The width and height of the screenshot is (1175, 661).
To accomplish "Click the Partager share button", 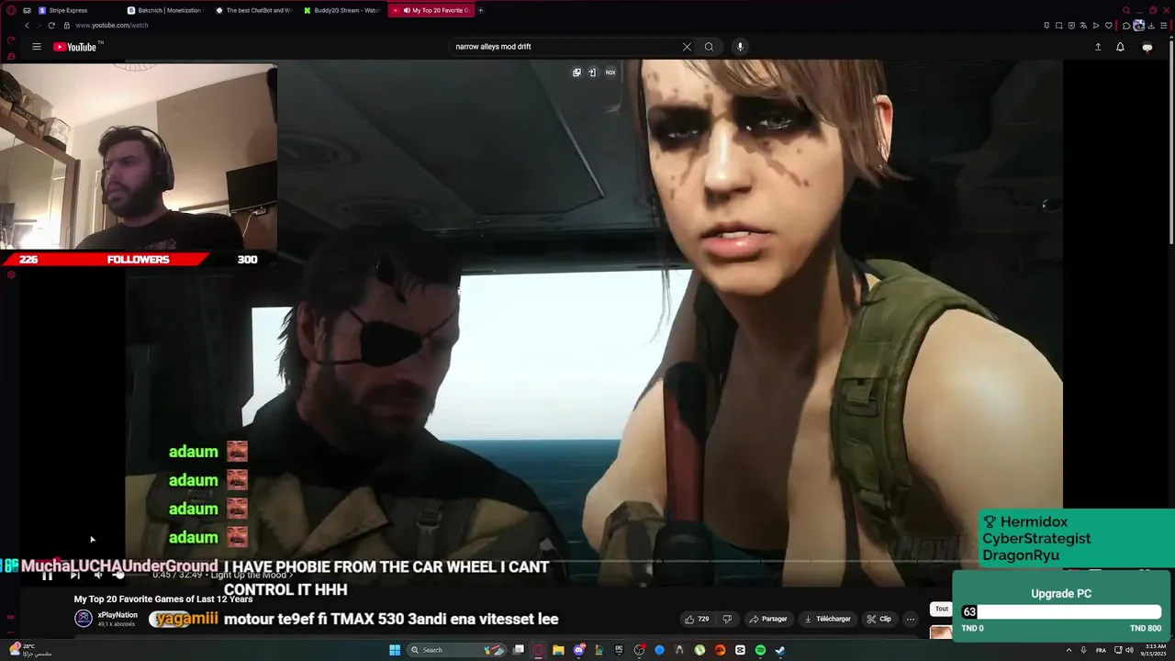I will click(x=768, y=619).
